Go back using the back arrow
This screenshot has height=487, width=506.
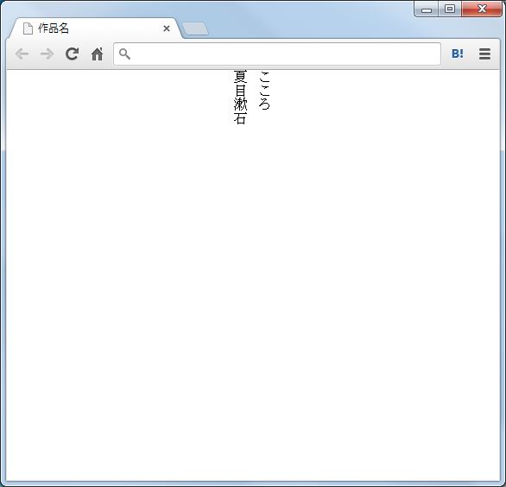(22, 54)
